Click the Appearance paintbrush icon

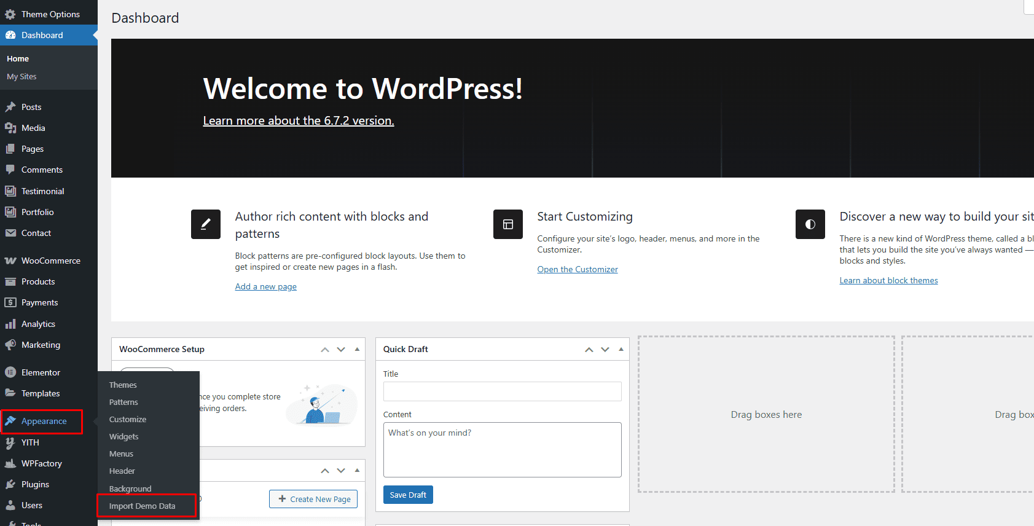[10, 421]
